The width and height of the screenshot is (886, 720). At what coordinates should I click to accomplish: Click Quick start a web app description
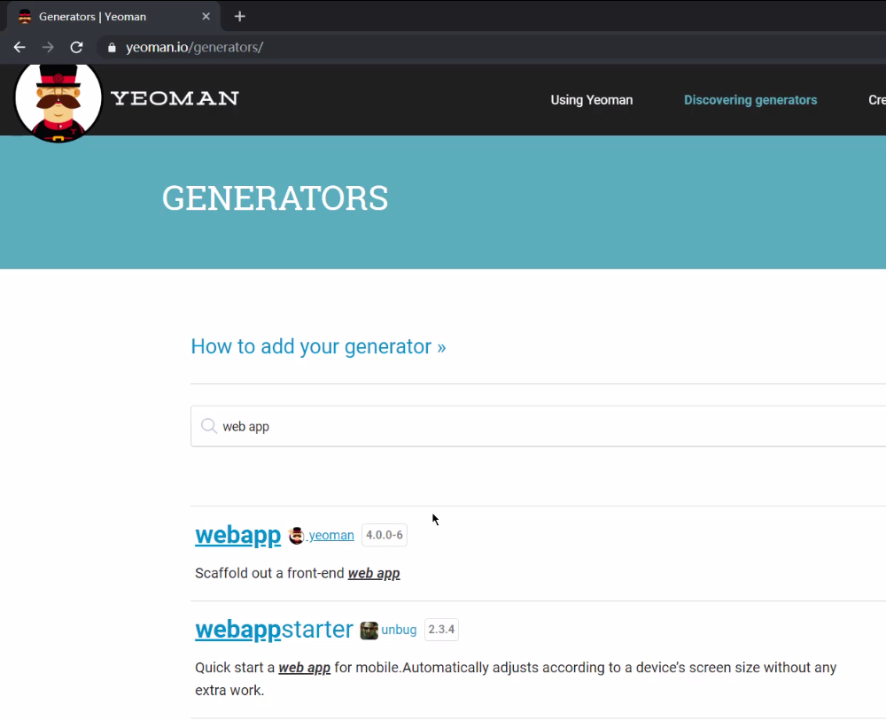point(516,678)
